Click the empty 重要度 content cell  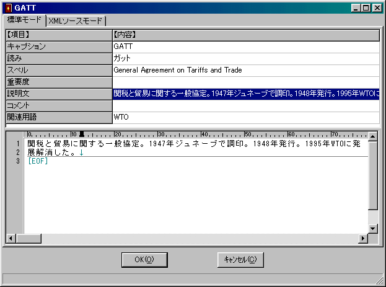point(245,82)
